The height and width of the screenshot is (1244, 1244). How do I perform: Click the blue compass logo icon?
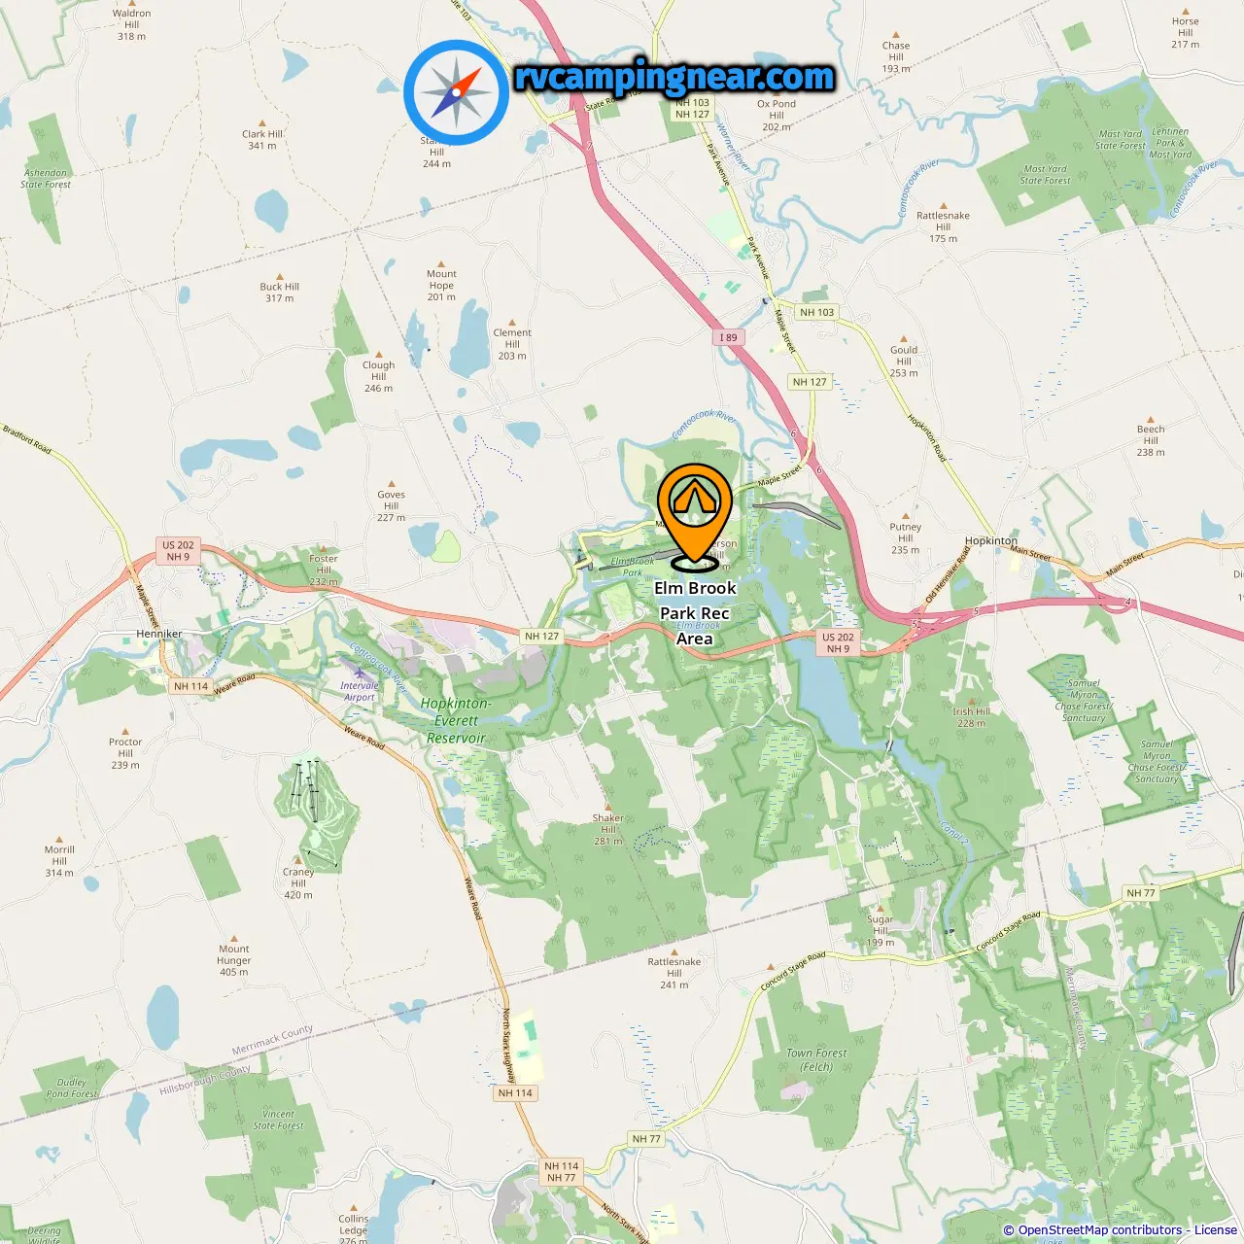coord(456,93)
